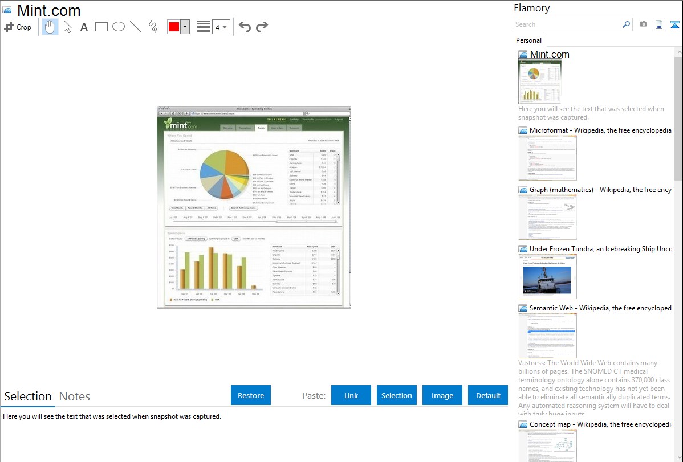683x462 pixels.
Task: Click icon beside Concept map title
Action: (523, 424)
